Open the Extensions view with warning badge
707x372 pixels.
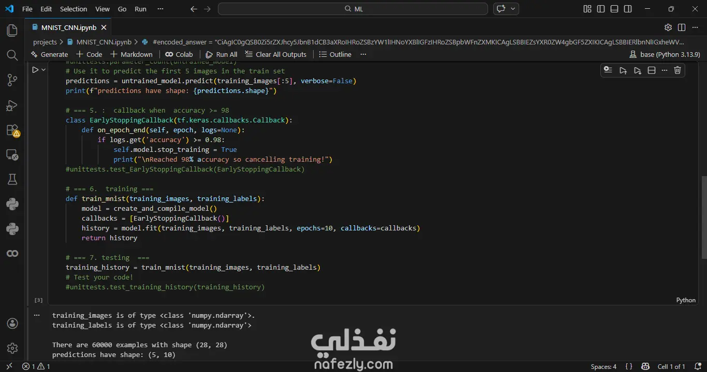click(x=12, y=130)
